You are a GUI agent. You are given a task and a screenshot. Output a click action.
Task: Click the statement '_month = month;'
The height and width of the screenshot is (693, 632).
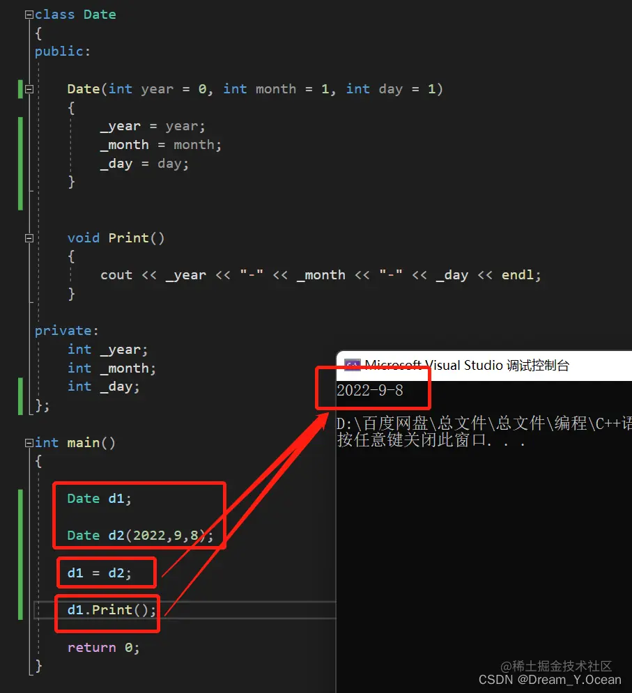pyautogui.click(x=160, y=145)
